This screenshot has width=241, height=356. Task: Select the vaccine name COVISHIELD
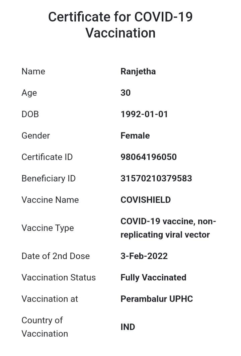[x=146, y=200]
